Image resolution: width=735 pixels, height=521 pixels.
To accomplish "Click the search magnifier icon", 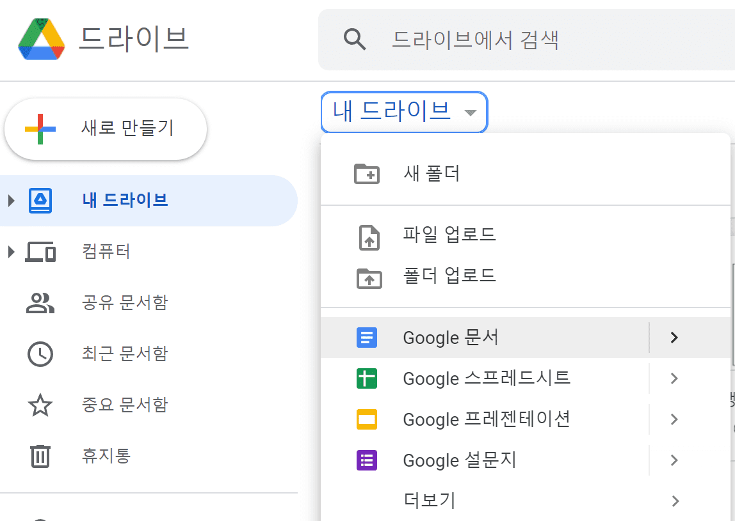I will [x=355, y=40].
